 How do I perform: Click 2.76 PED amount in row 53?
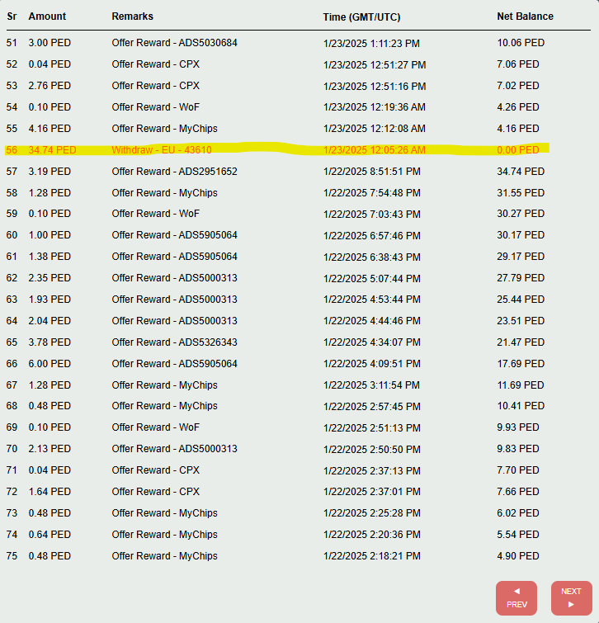pos(50,86)
